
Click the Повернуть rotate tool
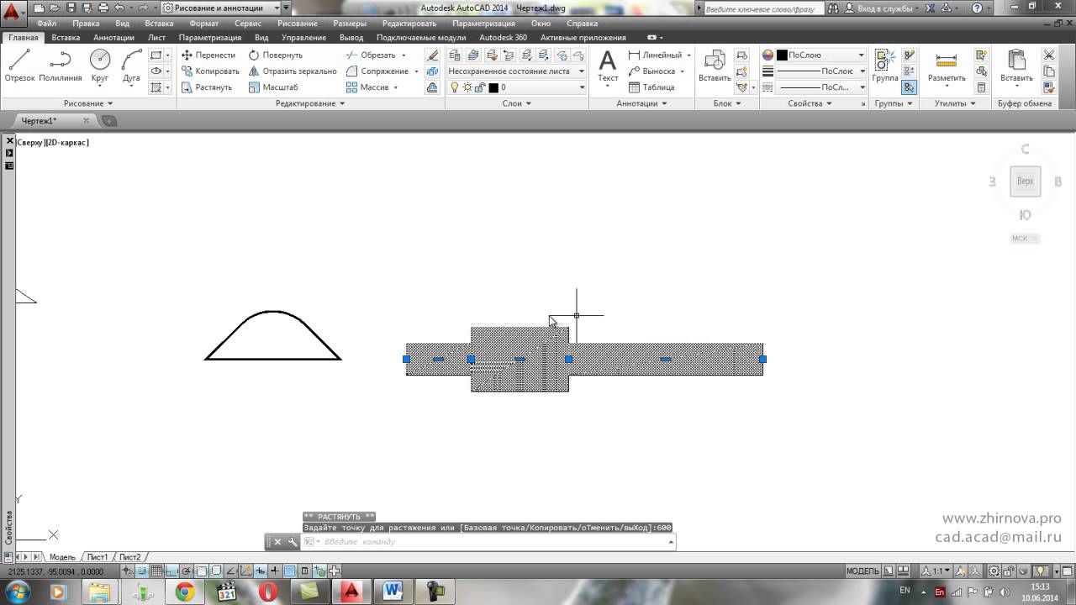pyautogui.click(x=275, y=55)
